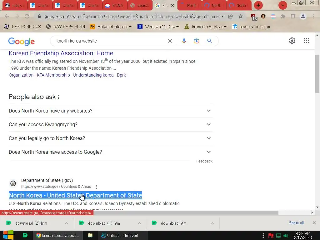Switch to the first Chara tab
Viewport: 320px width, 240px height.
(40, 6)
